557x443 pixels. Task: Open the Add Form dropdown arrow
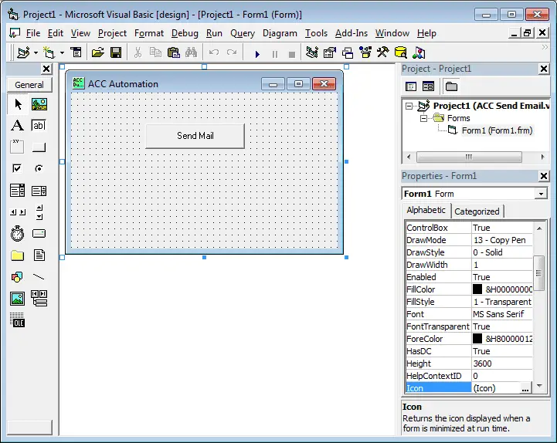[x=62, y=53]
